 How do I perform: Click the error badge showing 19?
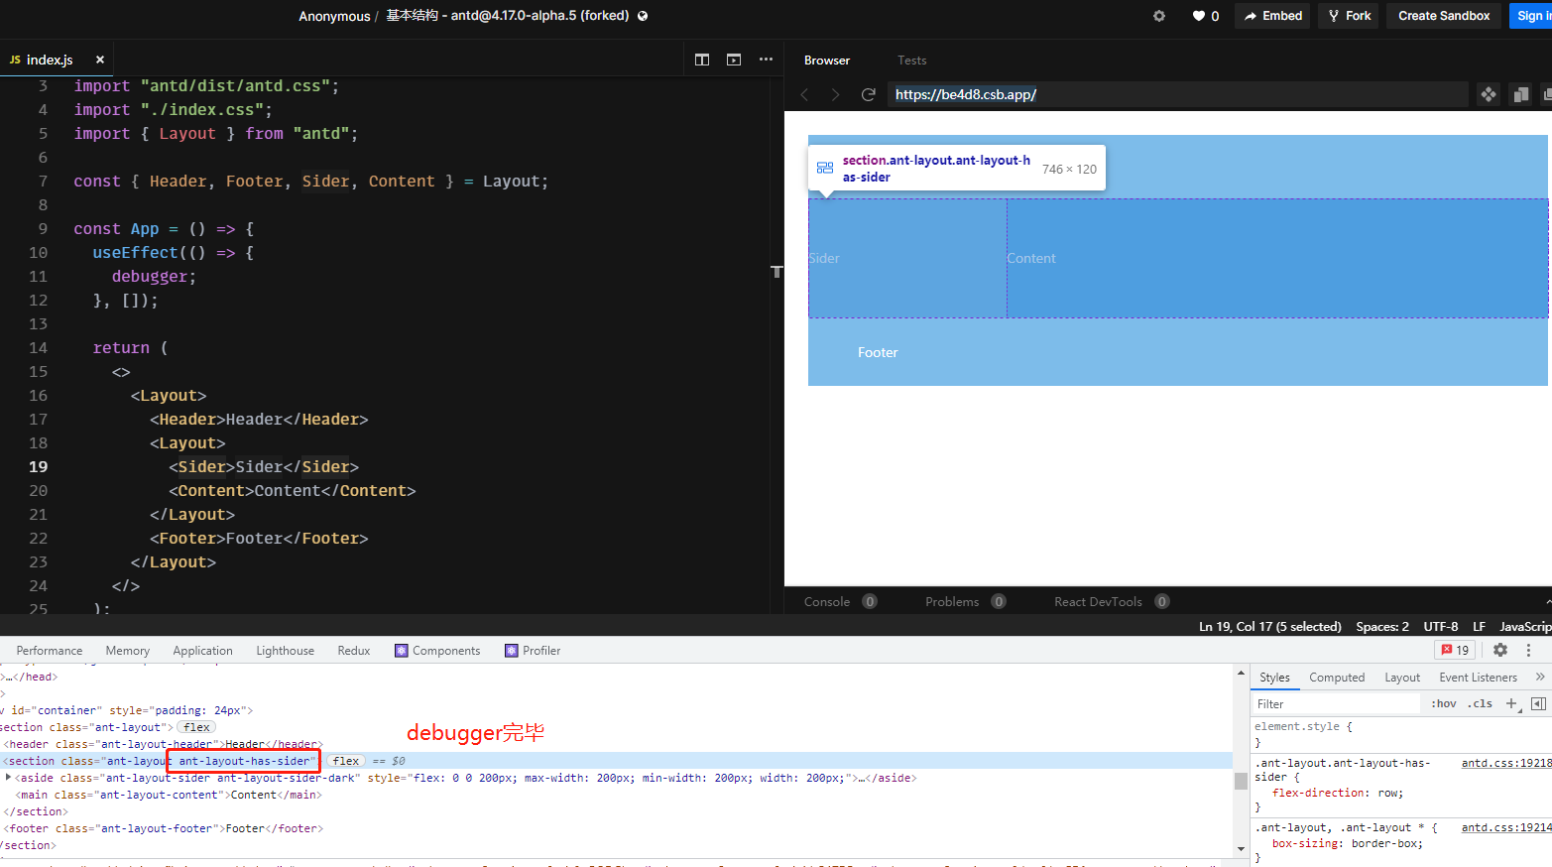[x=1454, y=650]
